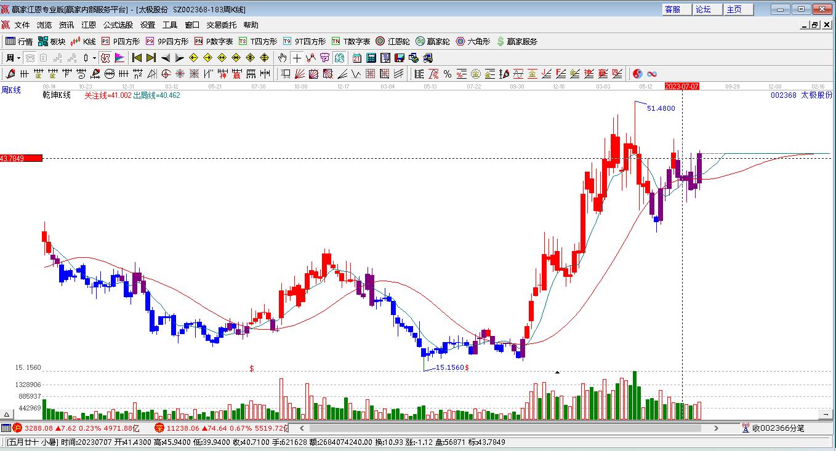
Task: Jump to last bar icon
Action: pos(151,58)
